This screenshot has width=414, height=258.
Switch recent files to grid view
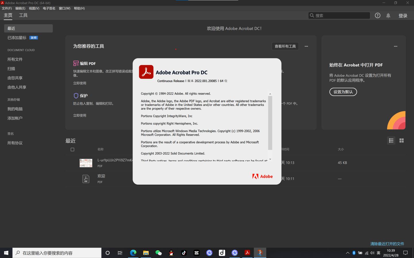401,140
